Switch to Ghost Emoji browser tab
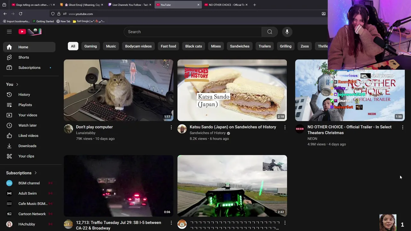Image resolution: width=411 pixels, height=231 pixels. (x=81, y=5)
